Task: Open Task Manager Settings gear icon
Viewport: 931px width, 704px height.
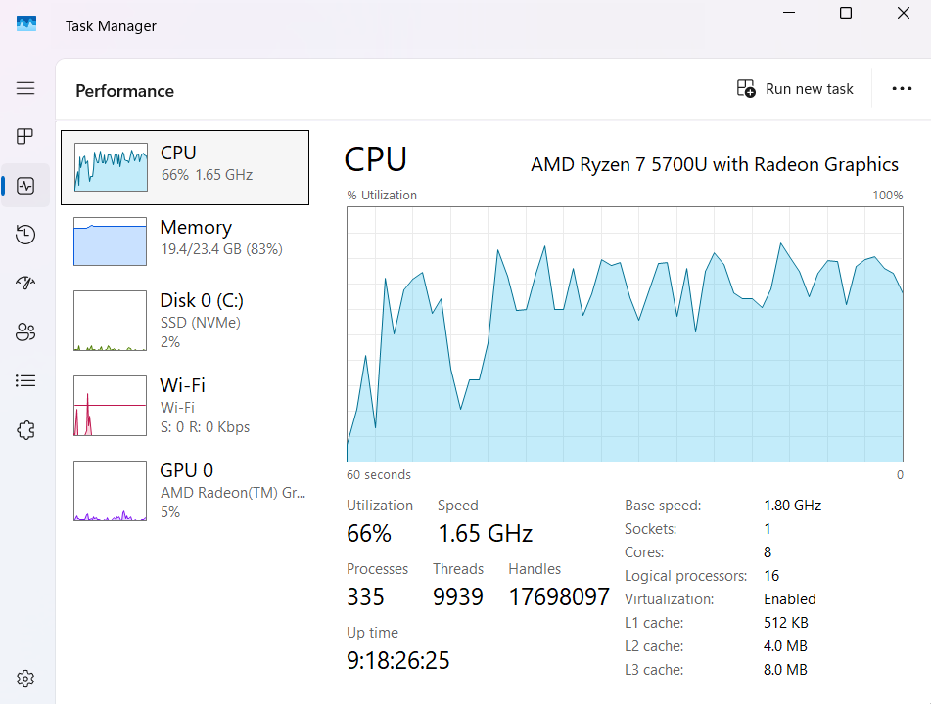Action: point(25,679)
